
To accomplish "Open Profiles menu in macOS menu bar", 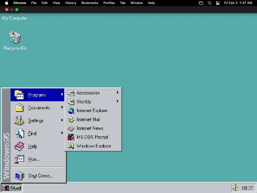I will [109, 3].
